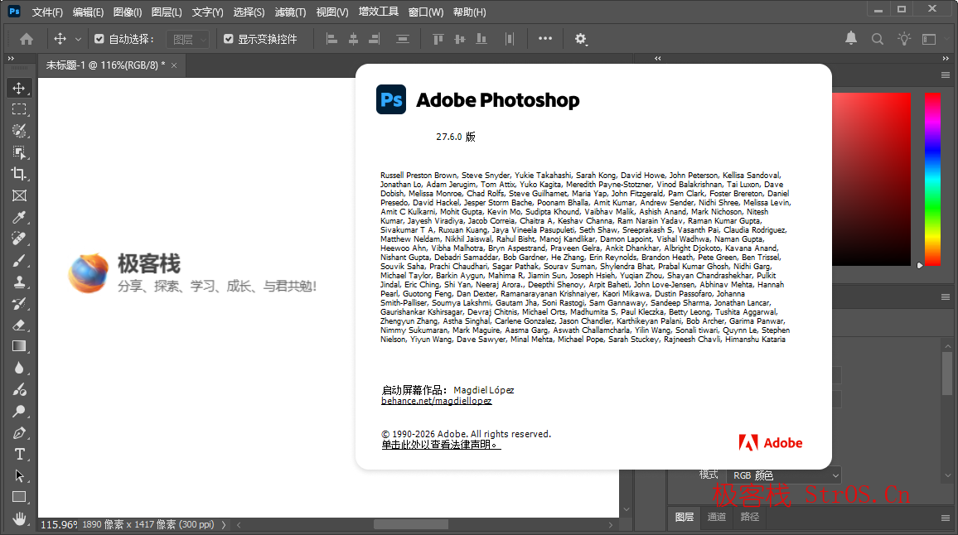Switch to the 通道 panel tab
Viewport: 958px width, 535px height.
tap(717, 518)
